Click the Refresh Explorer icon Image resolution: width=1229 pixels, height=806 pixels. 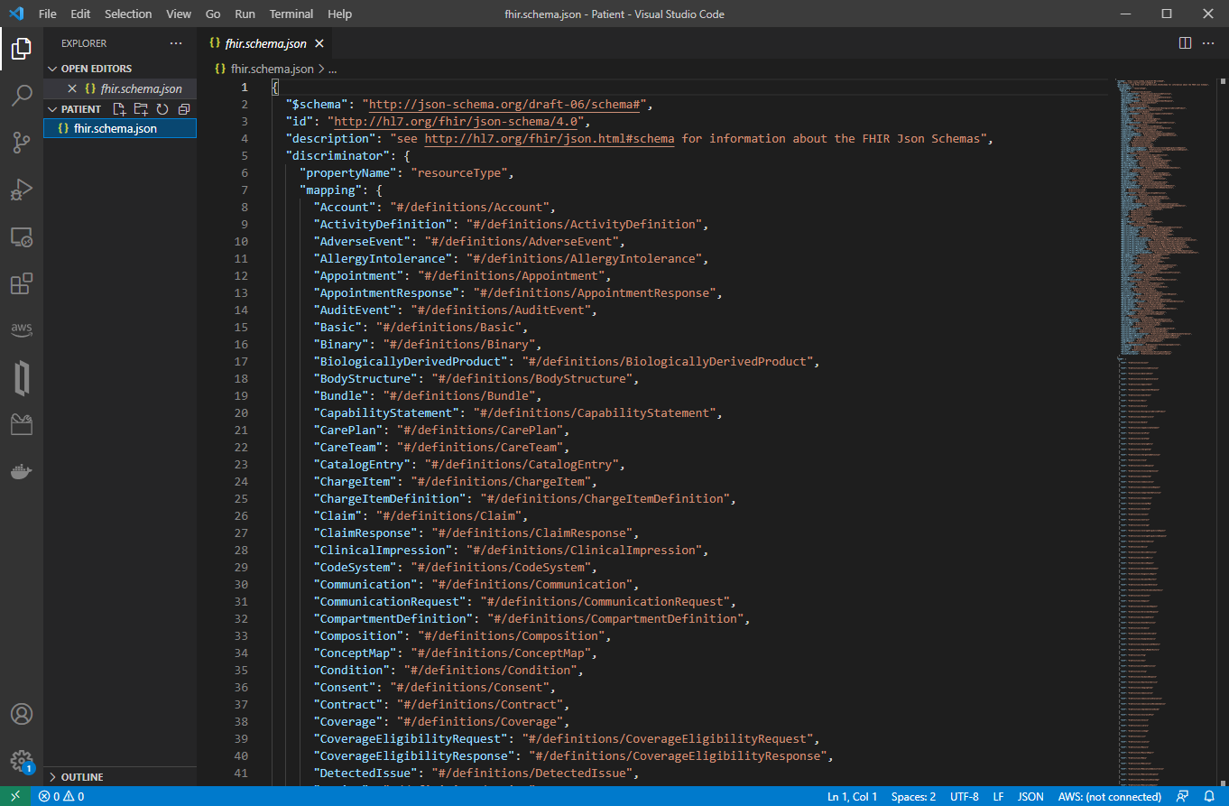click(x=162, y=109)
